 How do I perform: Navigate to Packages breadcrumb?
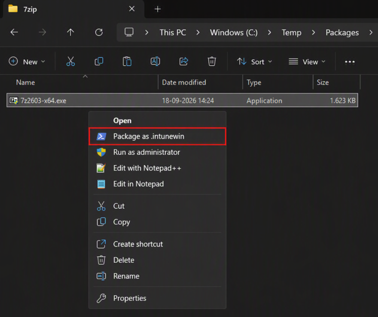click(342, 32)
